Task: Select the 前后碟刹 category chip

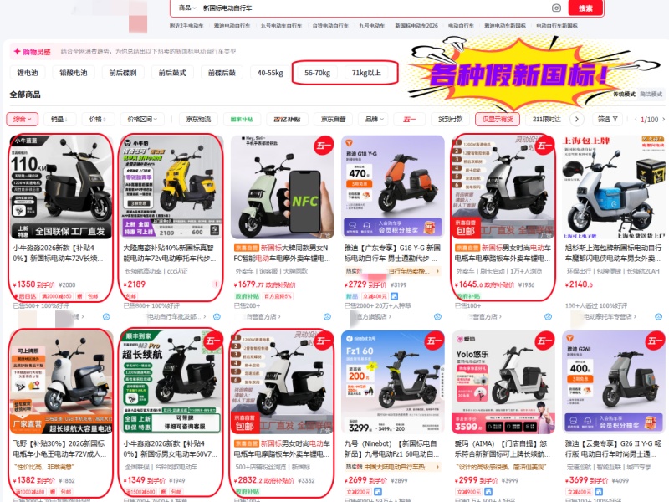Action: tap(123, 73)
